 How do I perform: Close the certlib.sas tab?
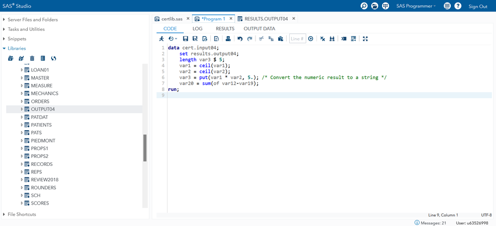pos(188,19)
